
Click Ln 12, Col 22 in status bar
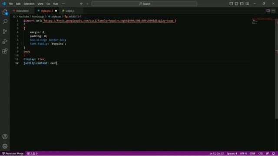216,153
